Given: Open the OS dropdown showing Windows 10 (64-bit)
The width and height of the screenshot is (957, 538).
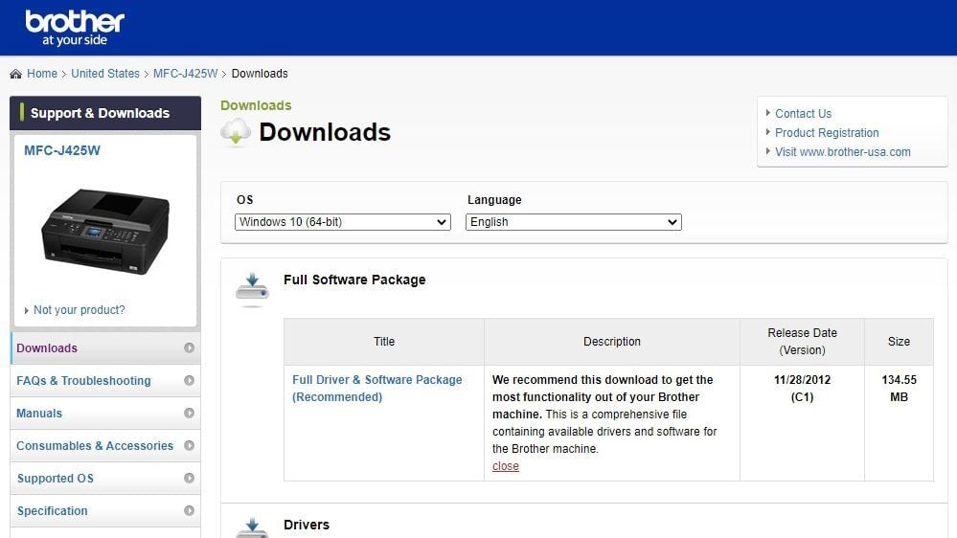Looking at the screenshot, I should (x=342, y=222).
